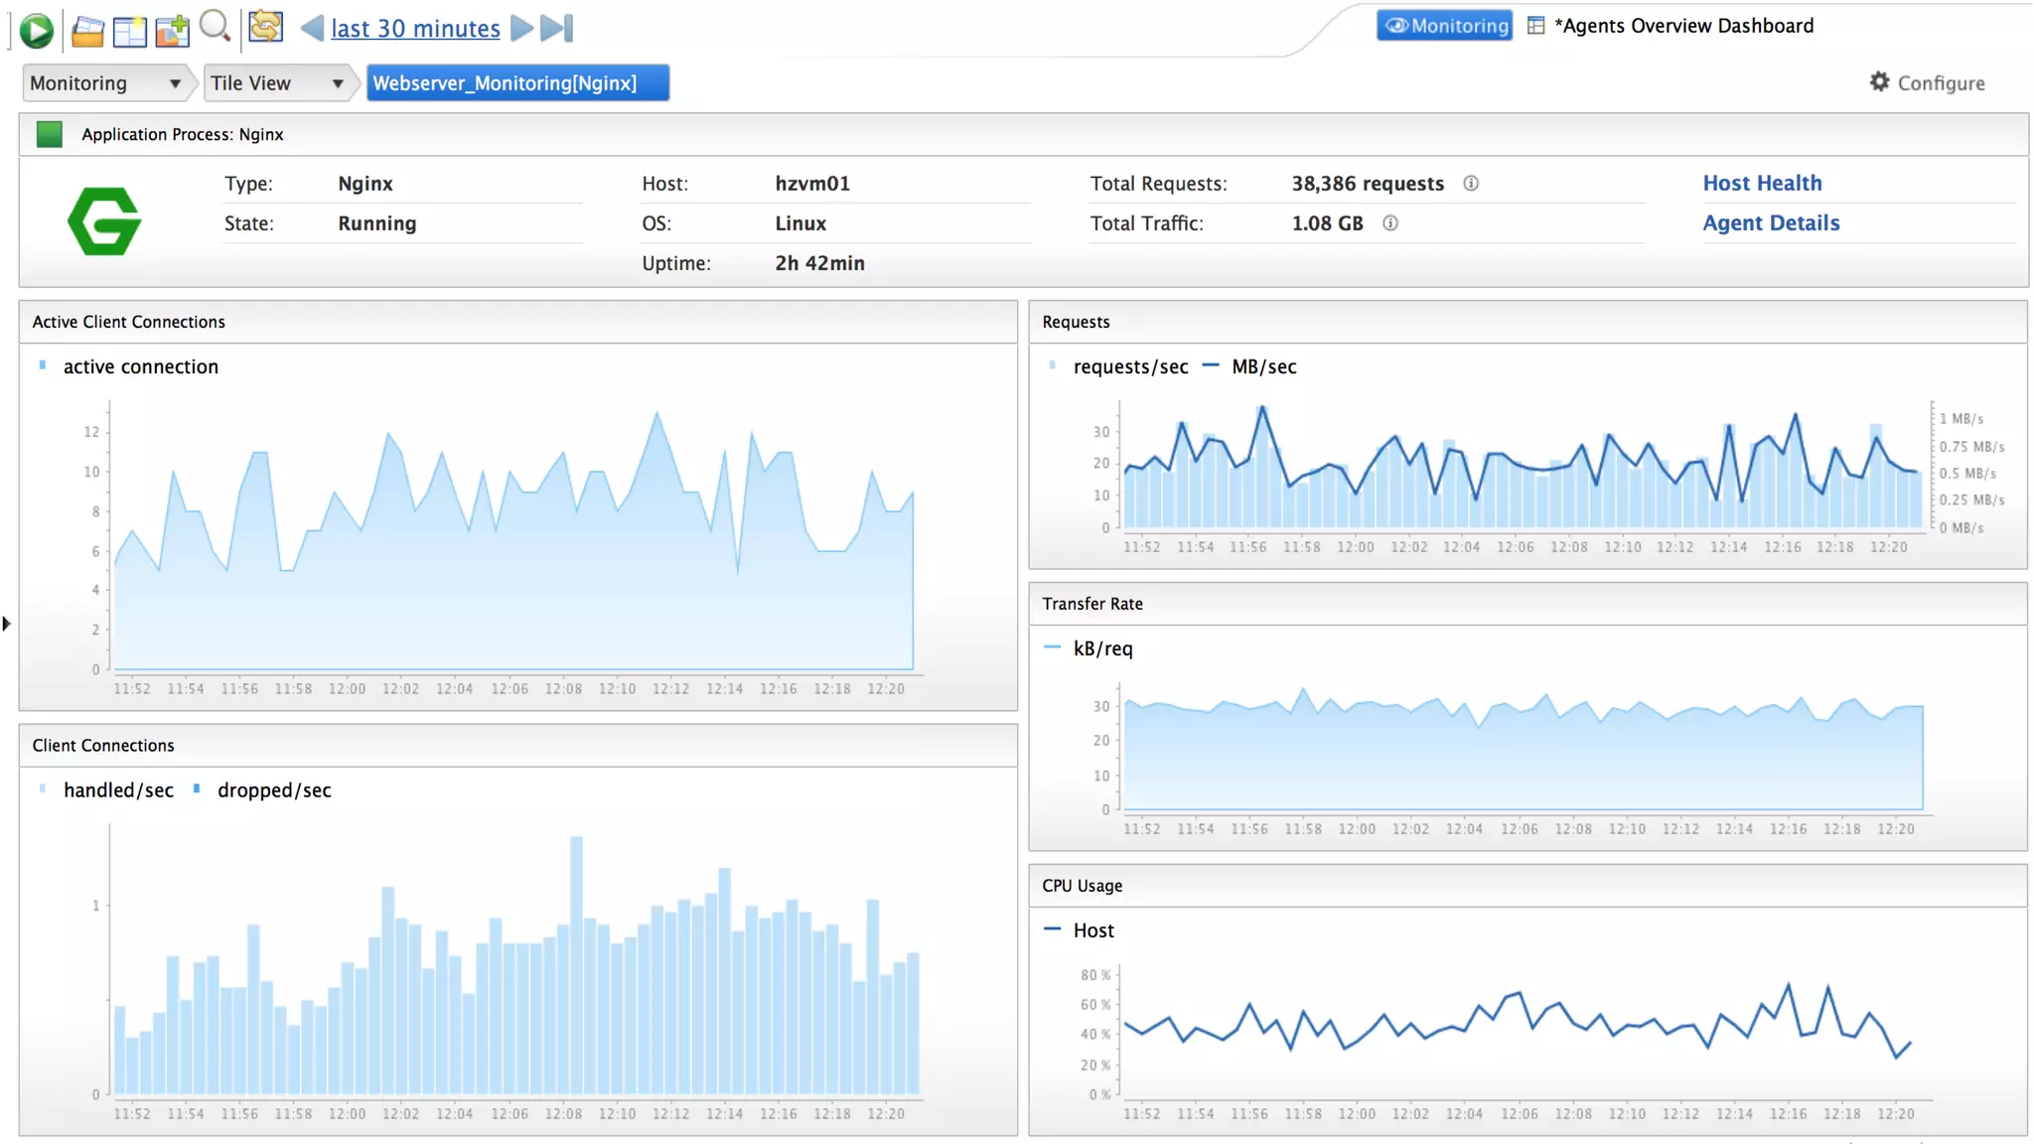Click the uptime value '2h 42min'
2034x1144 pixels.
click(x=819, y=263)
